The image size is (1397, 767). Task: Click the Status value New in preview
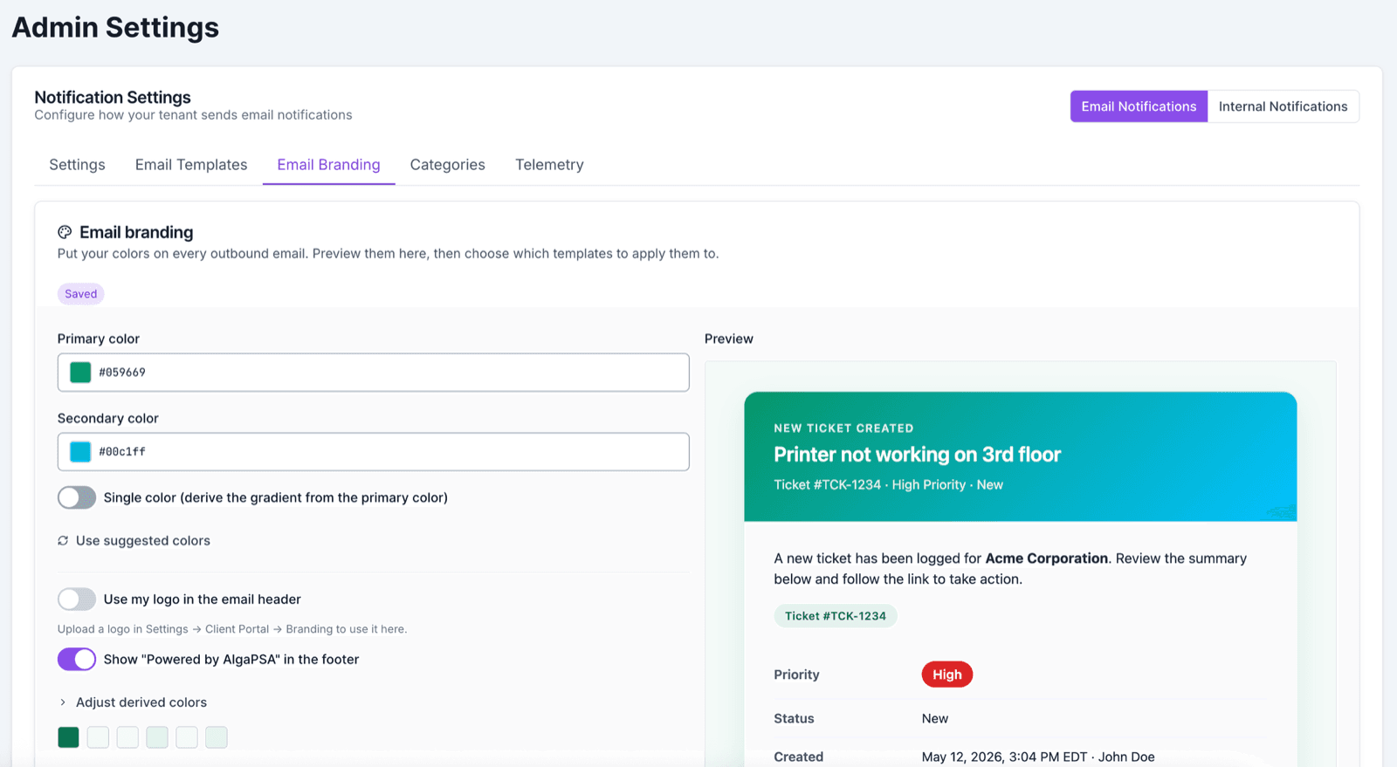(935, 719)
